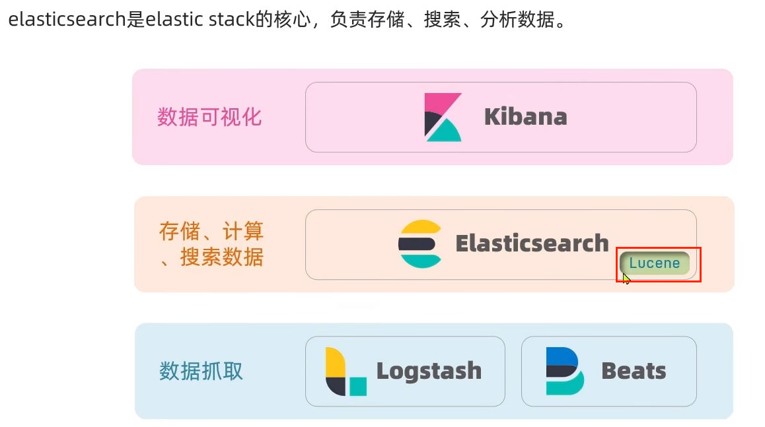The height and width of the screenshot is (427, 765).
Task: Click the Logstash product name text
Action: (429, 372)
